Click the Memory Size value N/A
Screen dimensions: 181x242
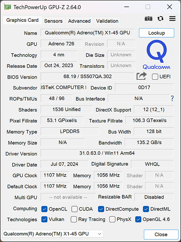[63, 142]
